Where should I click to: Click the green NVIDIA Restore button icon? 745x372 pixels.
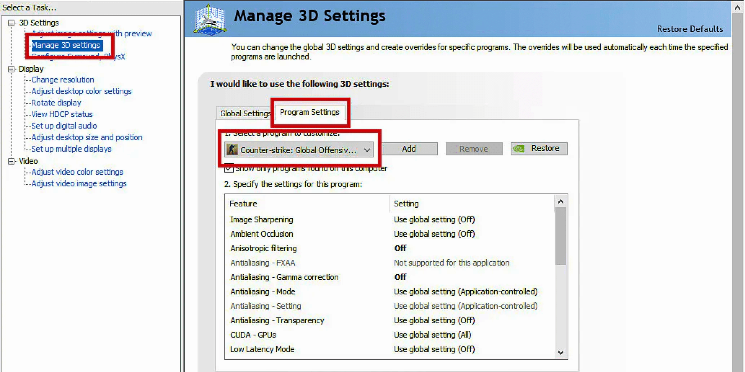click(x=519, y=149)
